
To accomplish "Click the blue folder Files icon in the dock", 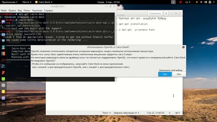I will [3, 35].
